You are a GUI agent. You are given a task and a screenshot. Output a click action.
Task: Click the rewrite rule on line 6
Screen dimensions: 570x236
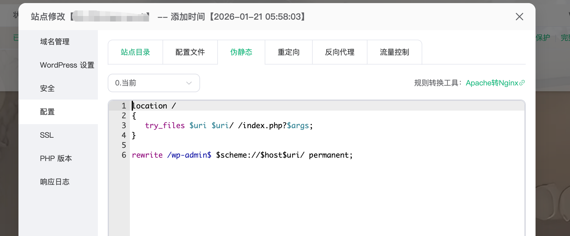tap(242, 155)
